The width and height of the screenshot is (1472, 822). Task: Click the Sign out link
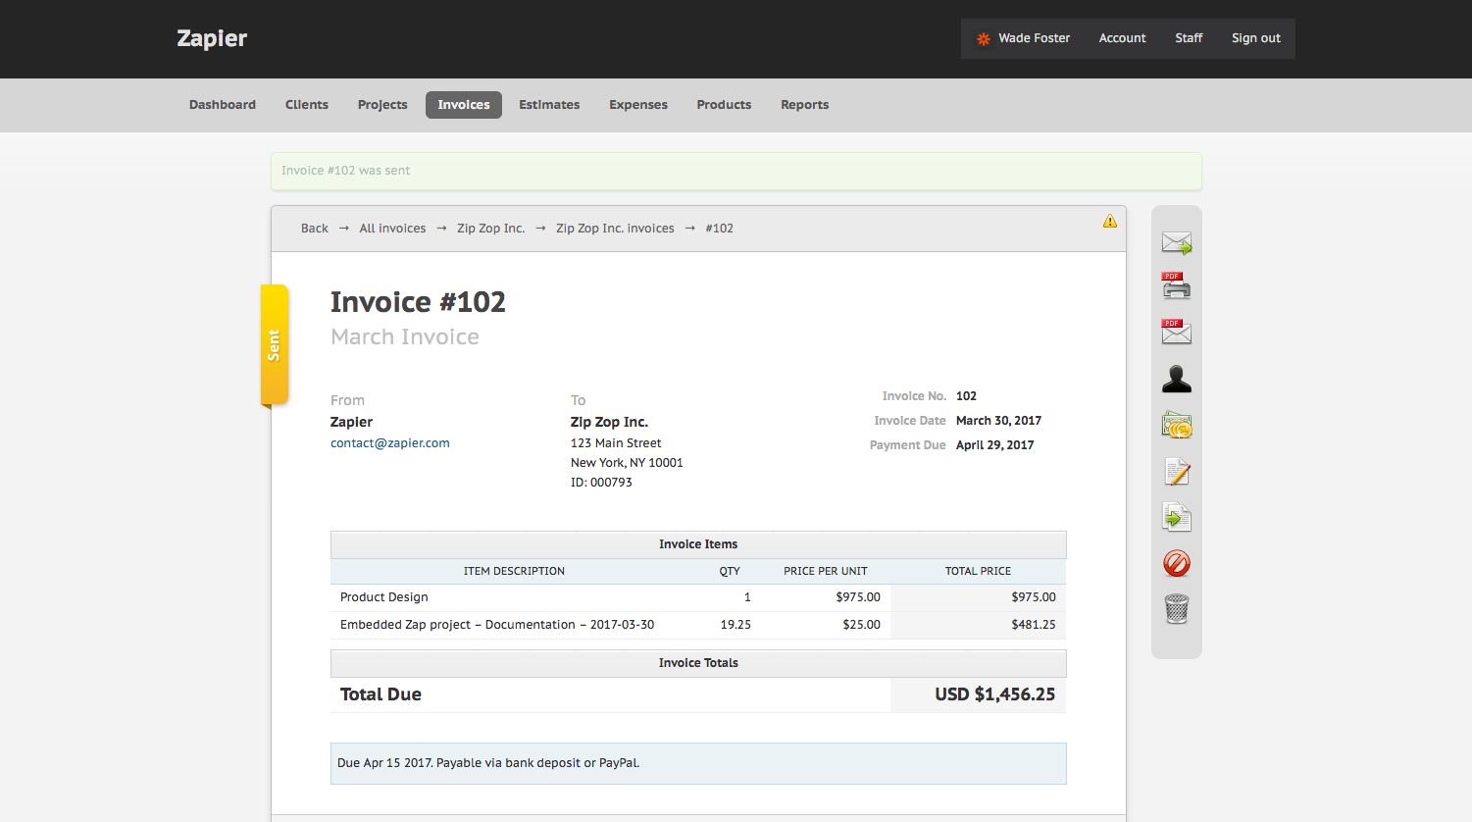1255,38
